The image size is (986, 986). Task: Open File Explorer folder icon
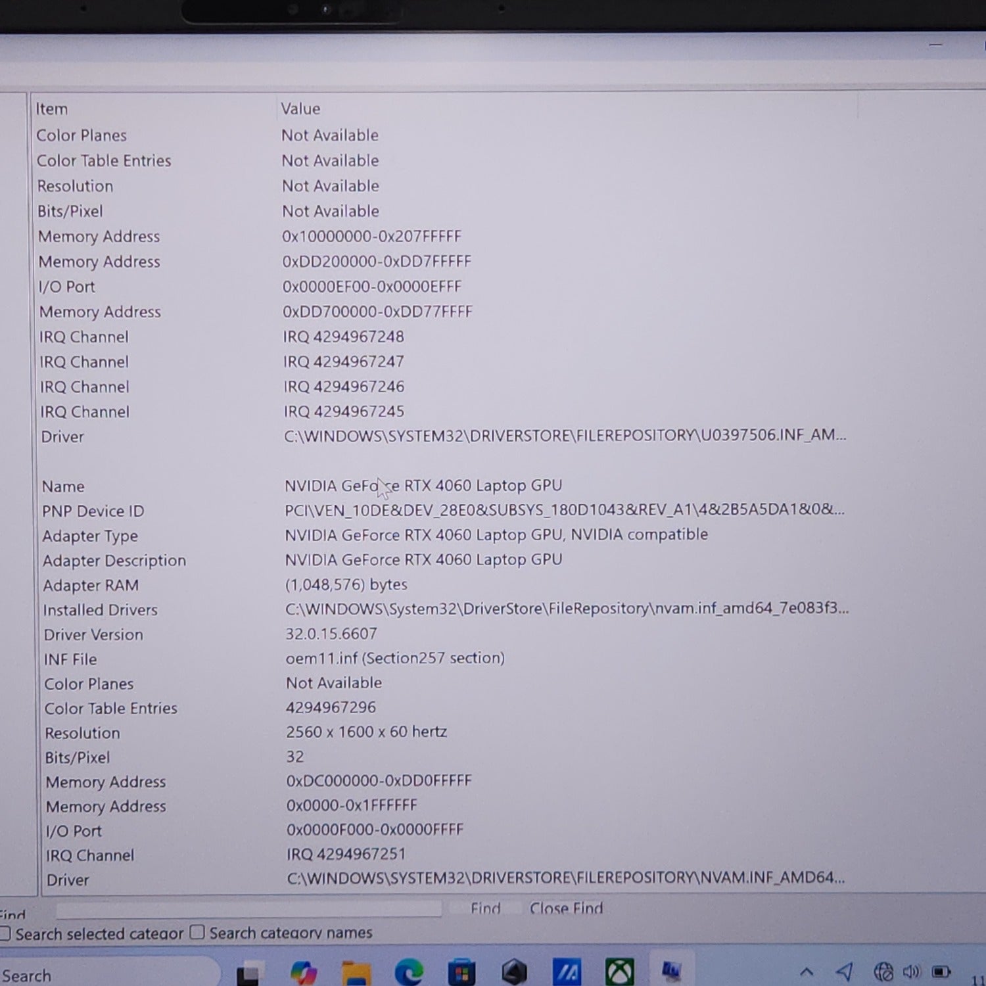(356, 973)
